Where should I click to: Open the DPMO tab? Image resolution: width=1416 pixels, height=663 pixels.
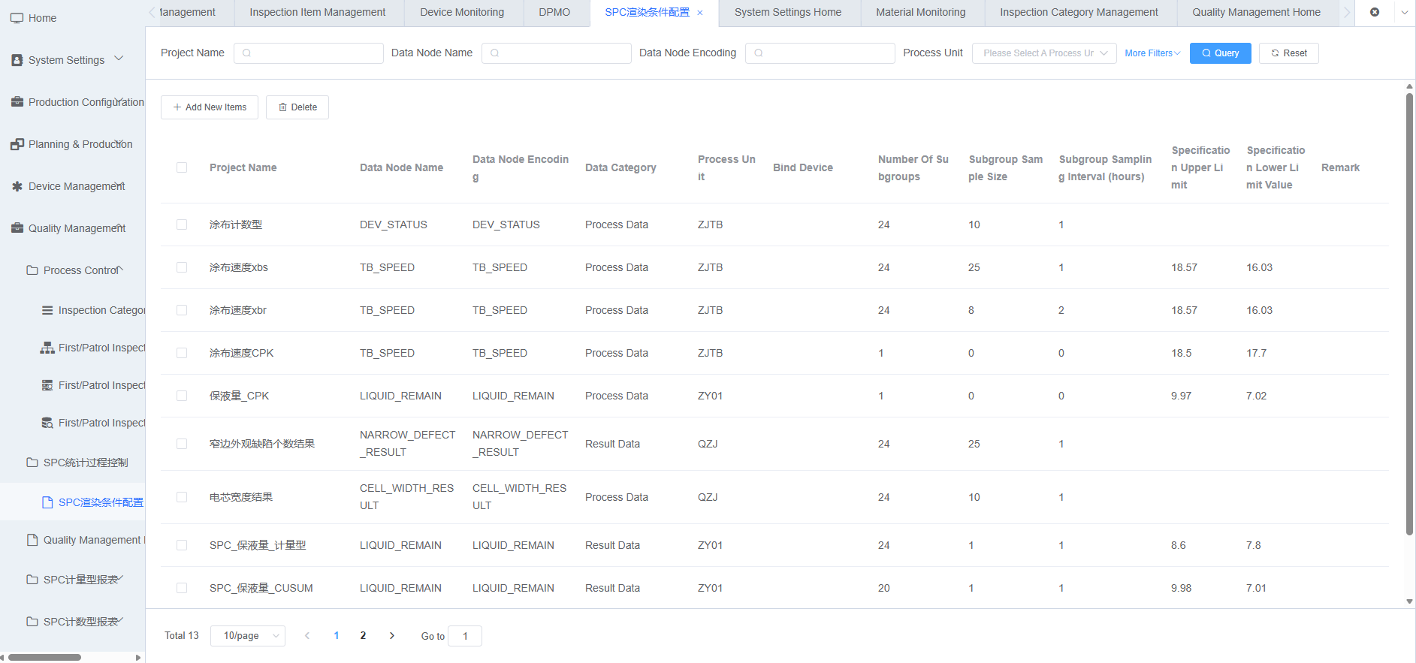[x=554, y=12]
